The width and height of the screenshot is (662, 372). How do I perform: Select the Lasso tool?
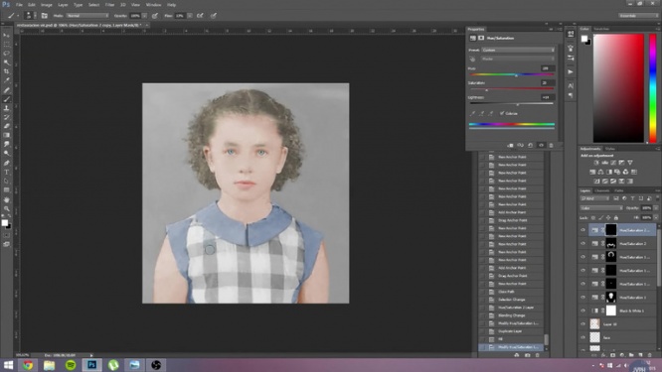point(6,54)
